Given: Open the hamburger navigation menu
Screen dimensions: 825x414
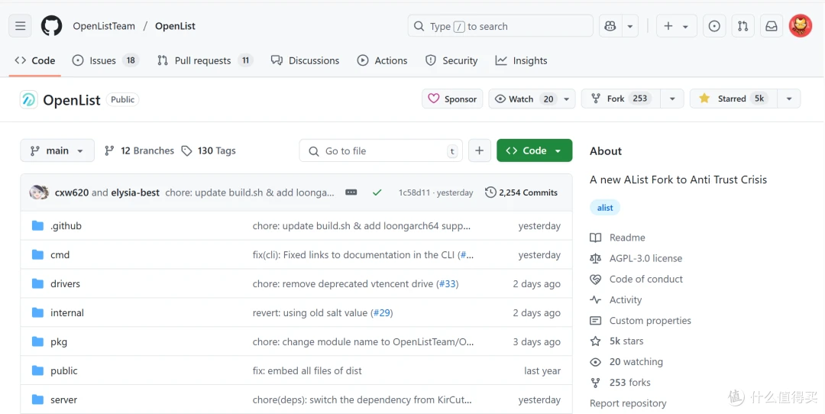Looking at the screenshot, I should [21, 26].
